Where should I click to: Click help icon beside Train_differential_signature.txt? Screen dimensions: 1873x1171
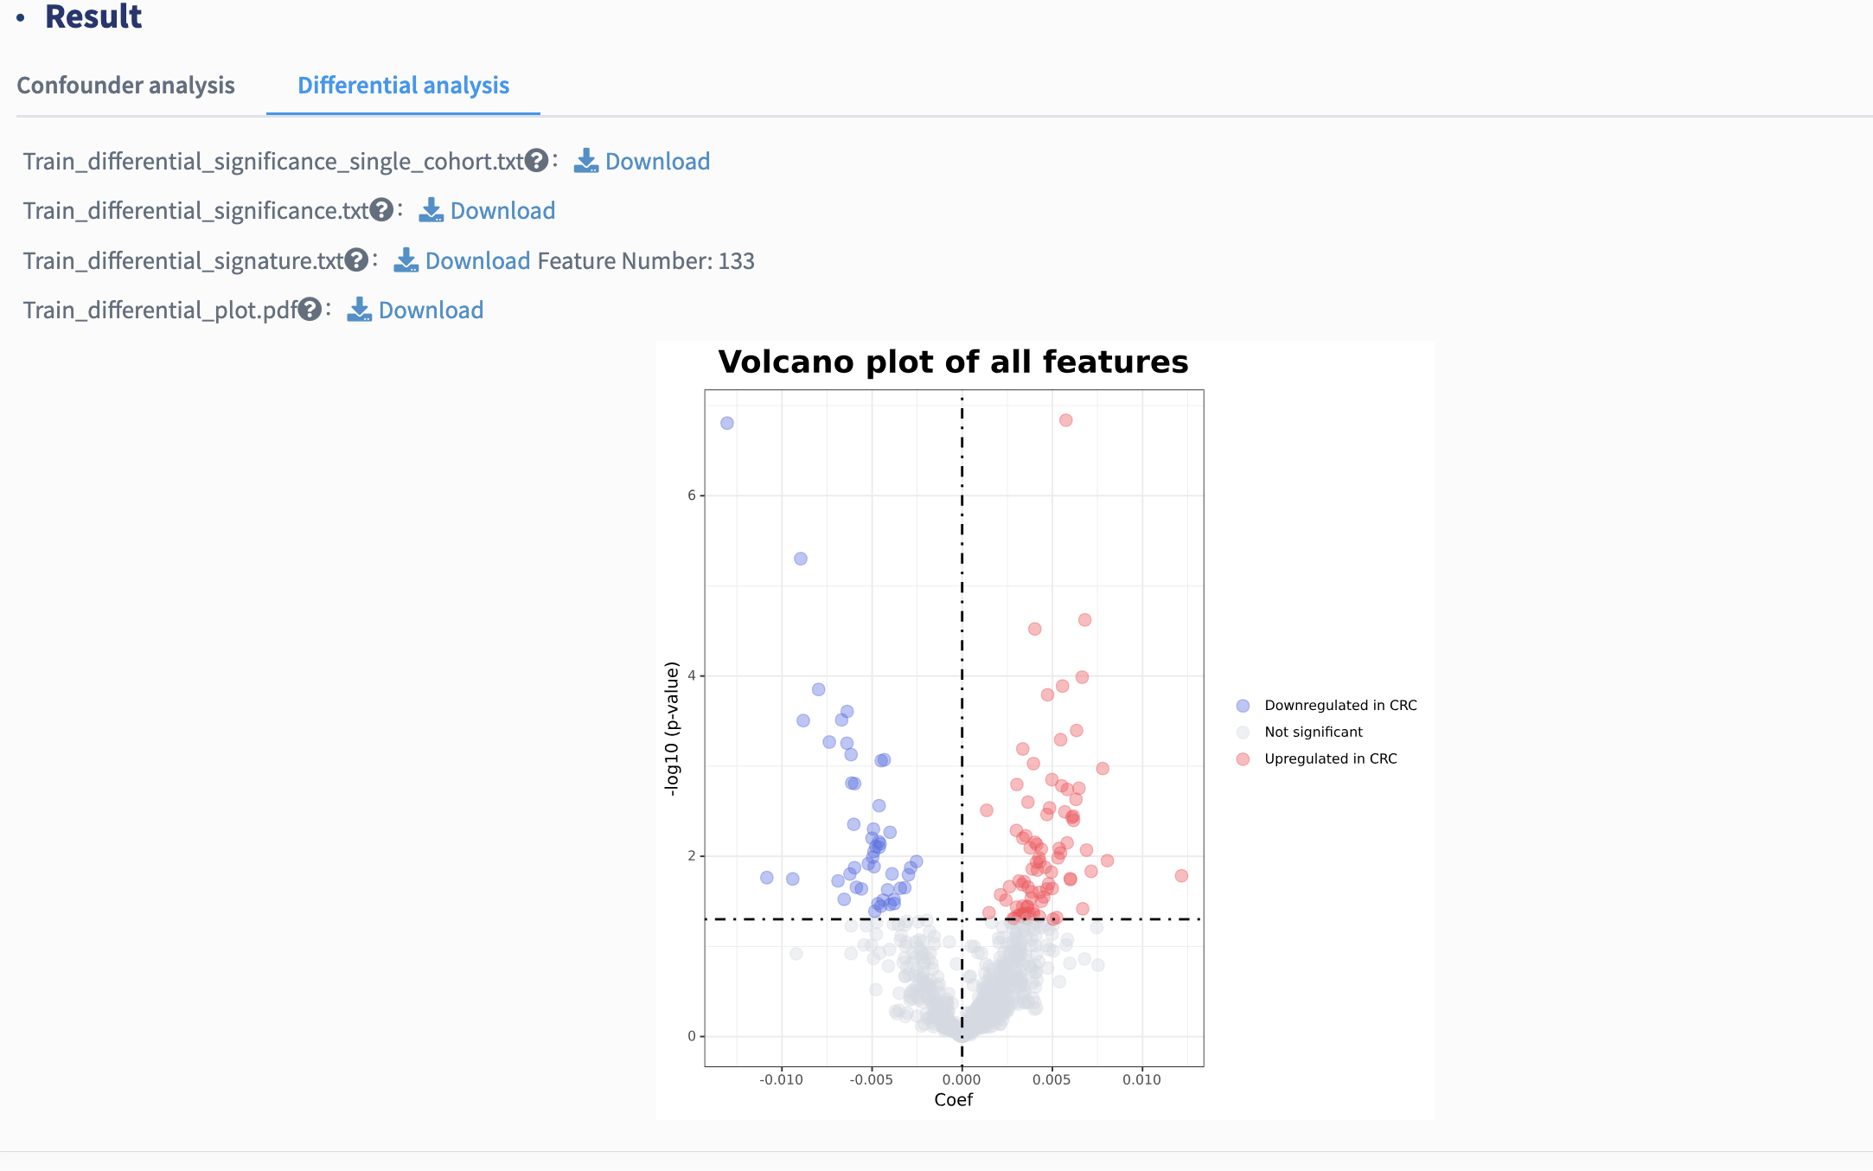(357, 259)
